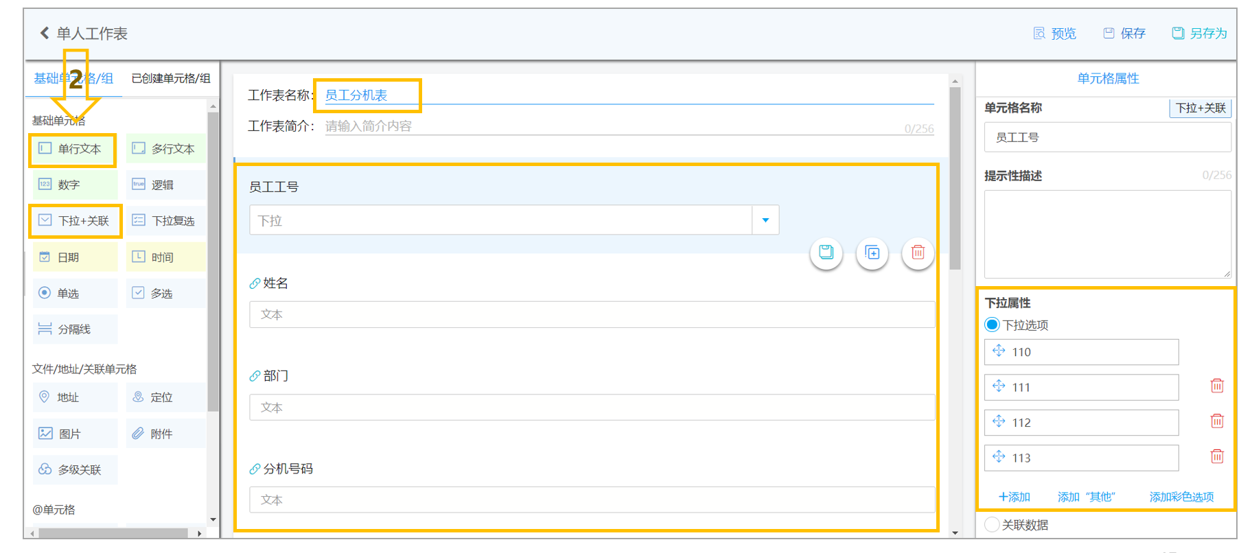Click the move handle icon for option 112
This screenshot has height=553, width=1252.
[999, 421]
